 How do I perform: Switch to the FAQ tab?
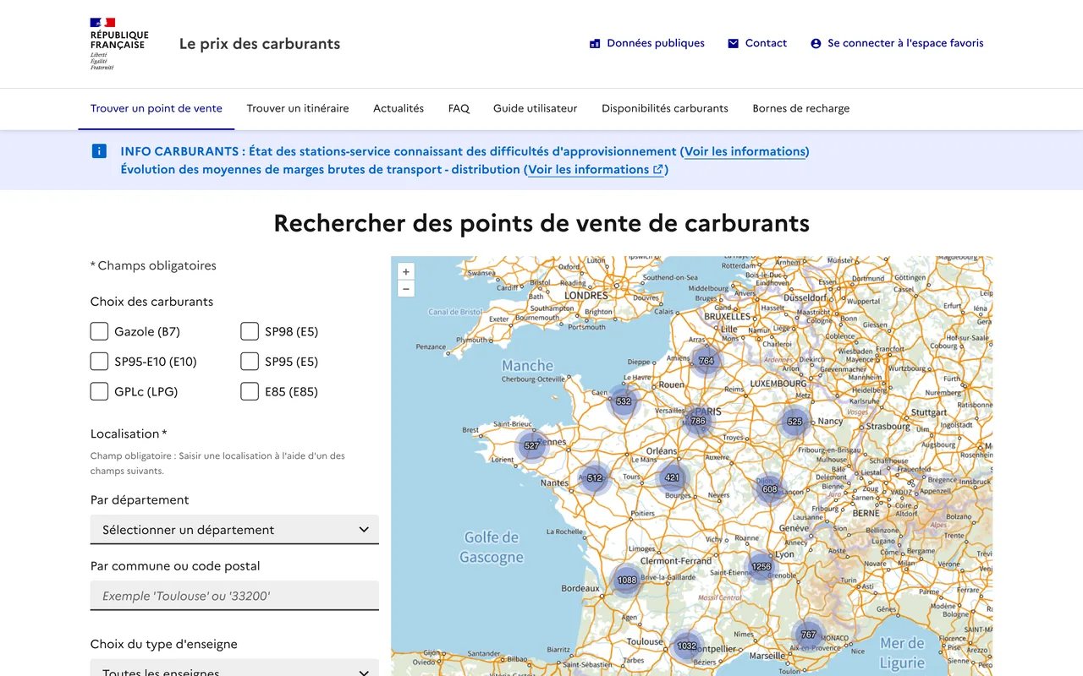459,108
